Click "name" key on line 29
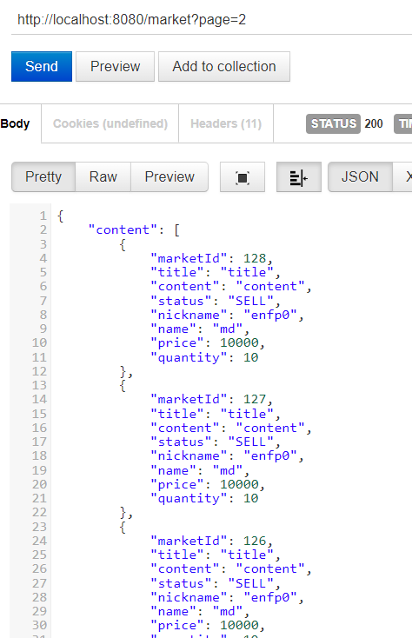 [173, 612]
